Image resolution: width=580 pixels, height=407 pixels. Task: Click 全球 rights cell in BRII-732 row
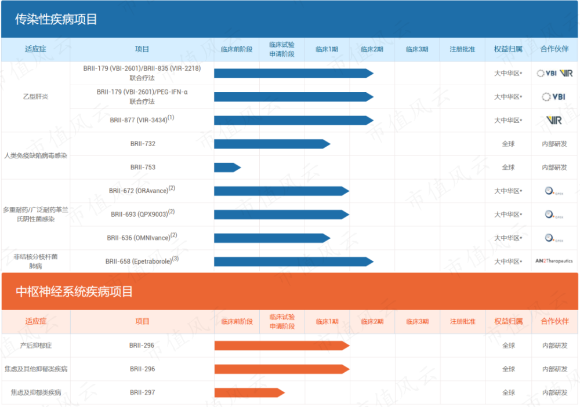coord(508,144)
